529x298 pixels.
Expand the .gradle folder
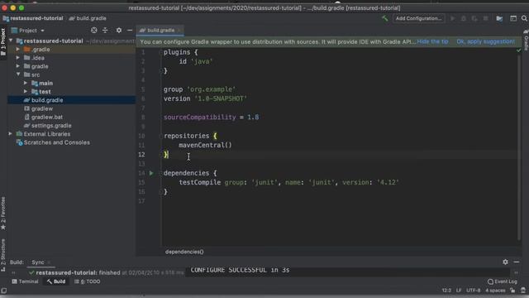click(18, 50)
